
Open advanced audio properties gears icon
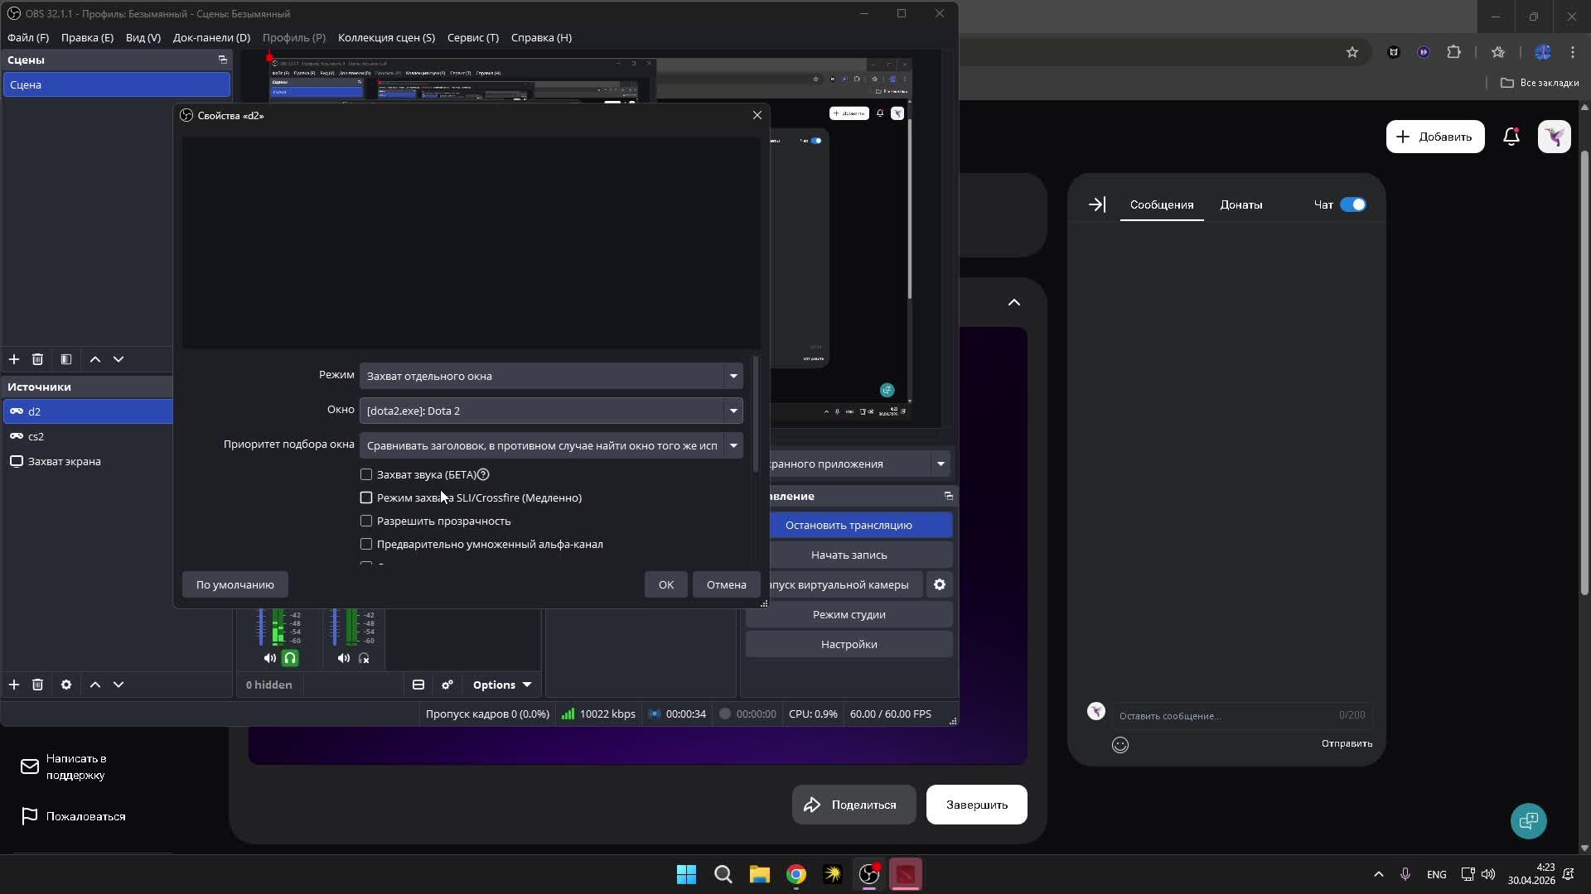point(447,685)
